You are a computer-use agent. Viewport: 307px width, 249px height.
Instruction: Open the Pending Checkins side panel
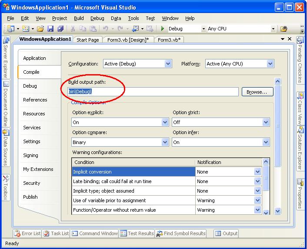(x=300, y=60)
